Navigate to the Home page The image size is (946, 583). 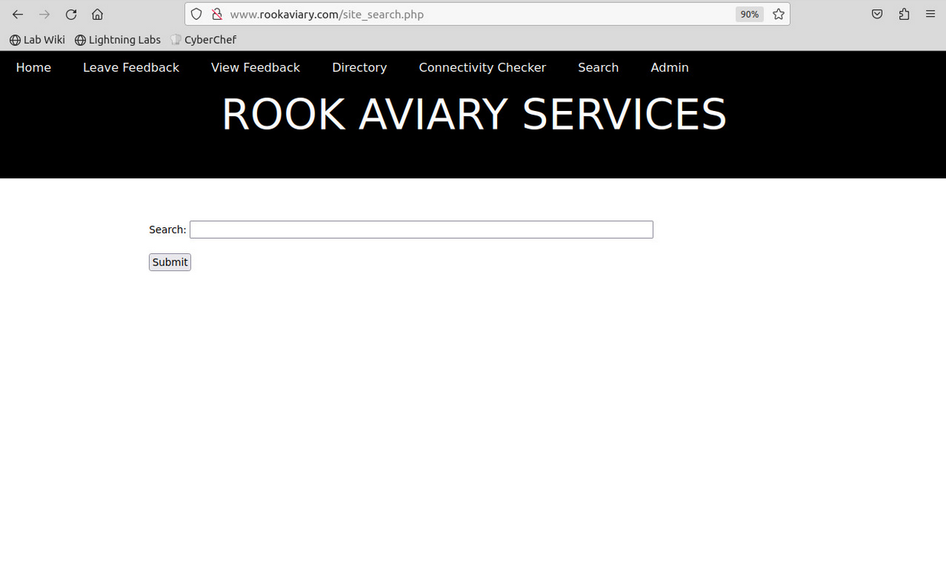(x=34, y=67)
